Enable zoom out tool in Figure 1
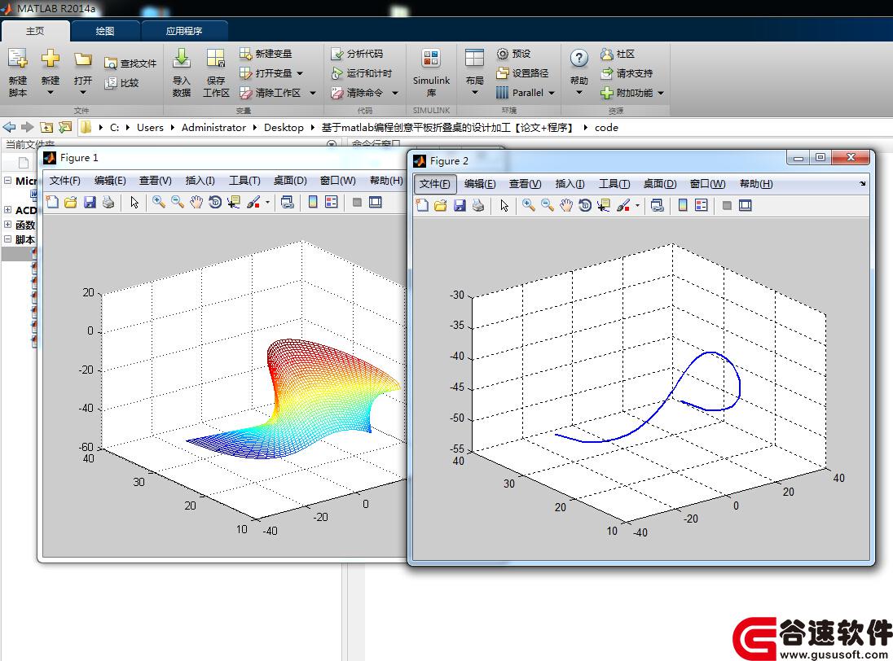 [x=178, y=202]
